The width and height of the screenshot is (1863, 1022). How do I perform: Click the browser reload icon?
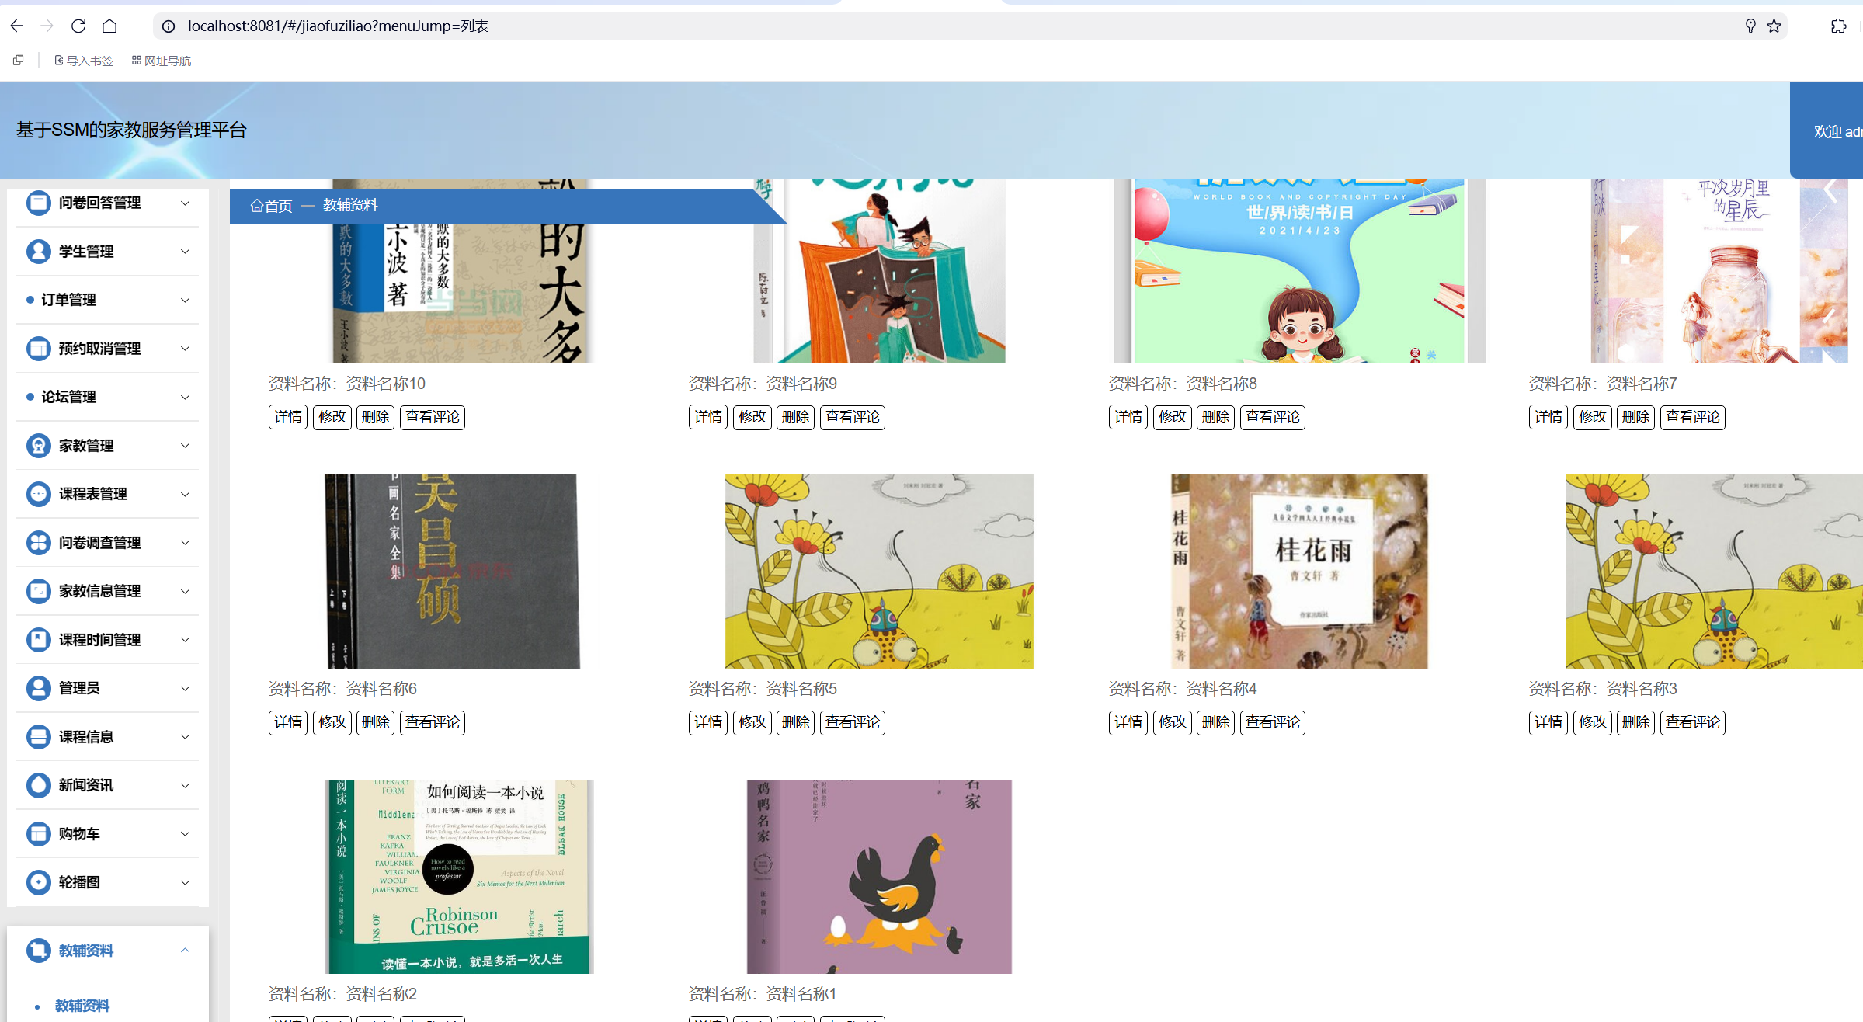tap(78, 26)
